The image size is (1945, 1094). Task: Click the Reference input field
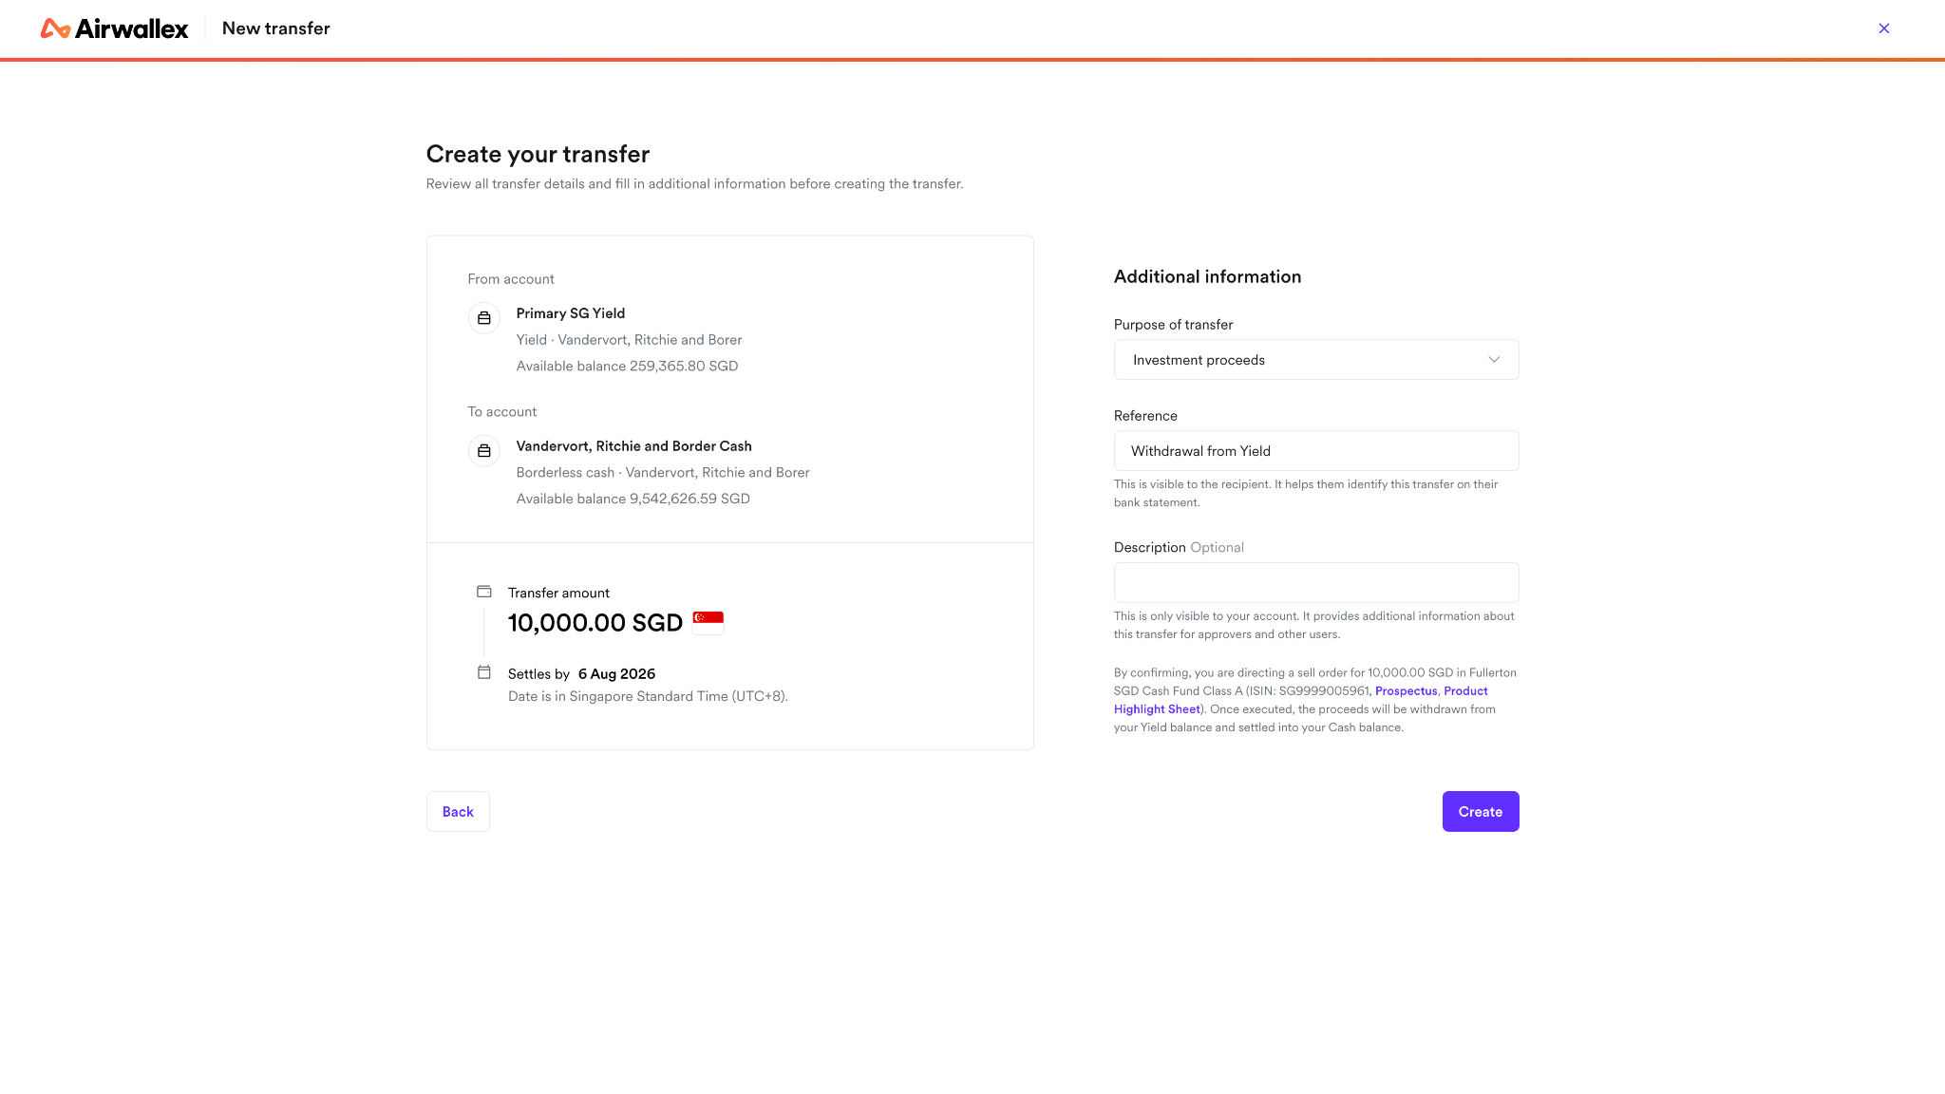point(1316,451)
